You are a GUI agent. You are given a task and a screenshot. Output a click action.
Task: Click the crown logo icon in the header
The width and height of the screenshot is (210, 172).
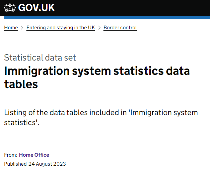(x=10, y=7)
